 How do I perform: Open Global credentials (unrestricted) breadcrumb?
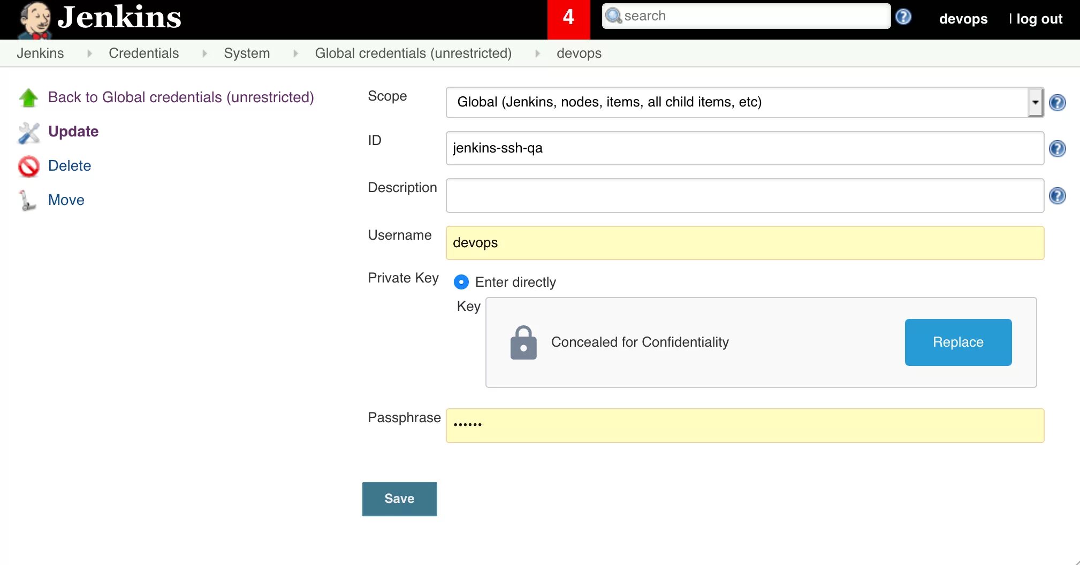click(413, 54)
